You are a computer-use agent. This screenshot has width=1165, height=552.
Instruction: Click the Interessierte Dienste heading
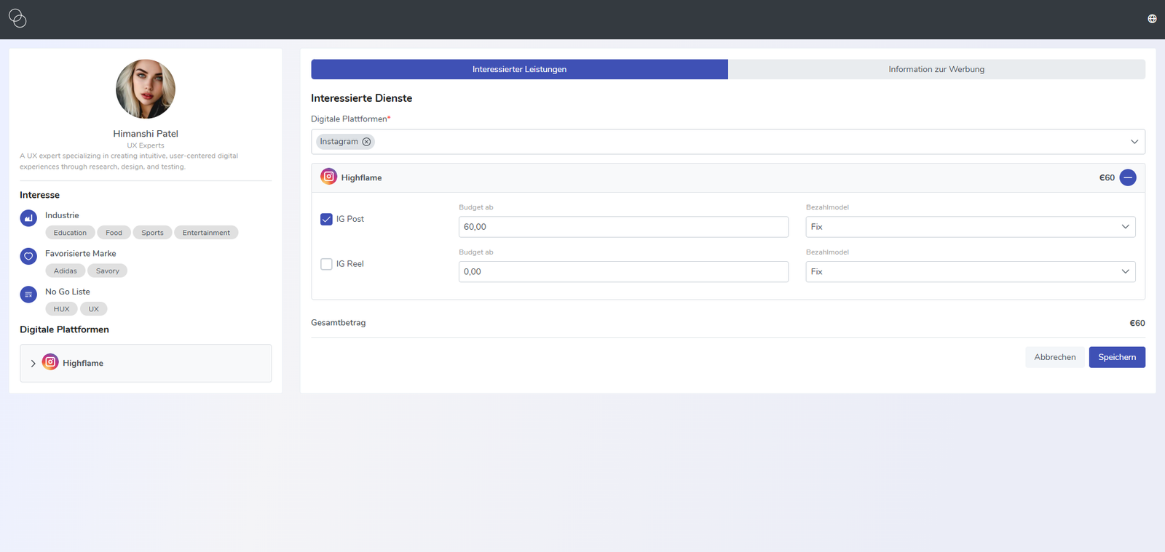361,98
